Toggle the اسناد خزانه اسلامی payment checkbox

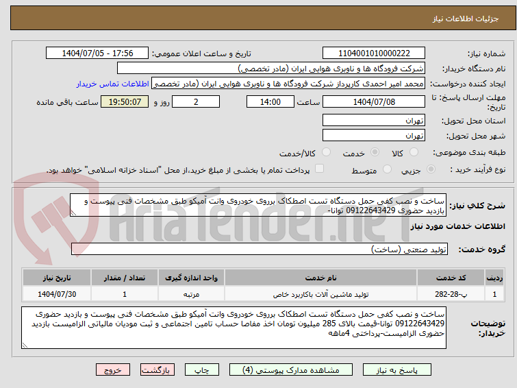[319, 169]
